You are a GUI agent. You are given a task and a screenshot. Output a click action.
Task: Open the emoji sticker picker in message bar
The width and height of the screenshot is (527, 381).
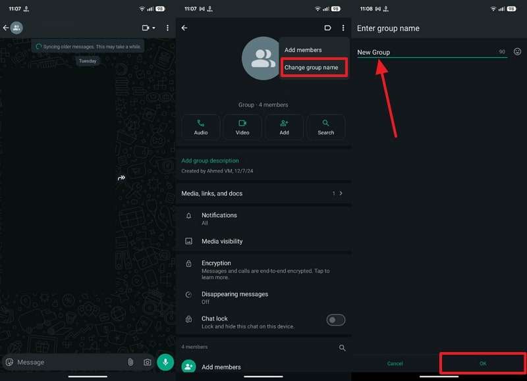(9, 362)
